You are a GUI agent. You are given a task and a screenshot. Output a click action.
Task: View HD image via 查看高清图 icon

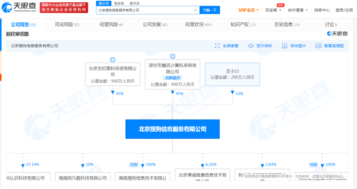[x=318, y=46]
